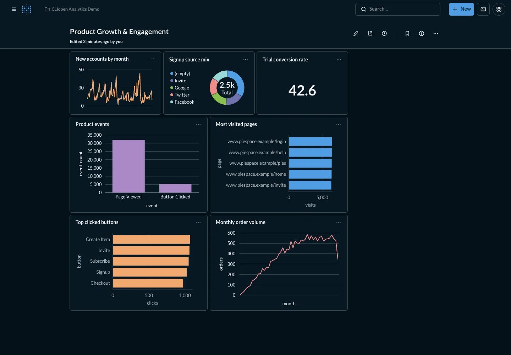
Task: Open Product events card menu
Action: (198, 124)
